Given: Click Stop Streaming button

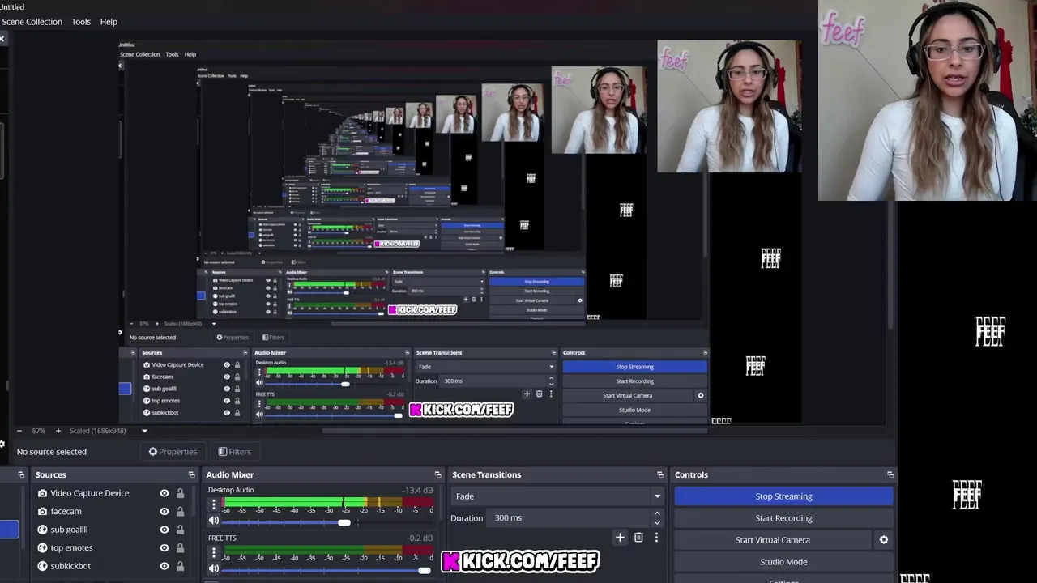Looking at the screenshot, I should (x=783, y=496).
